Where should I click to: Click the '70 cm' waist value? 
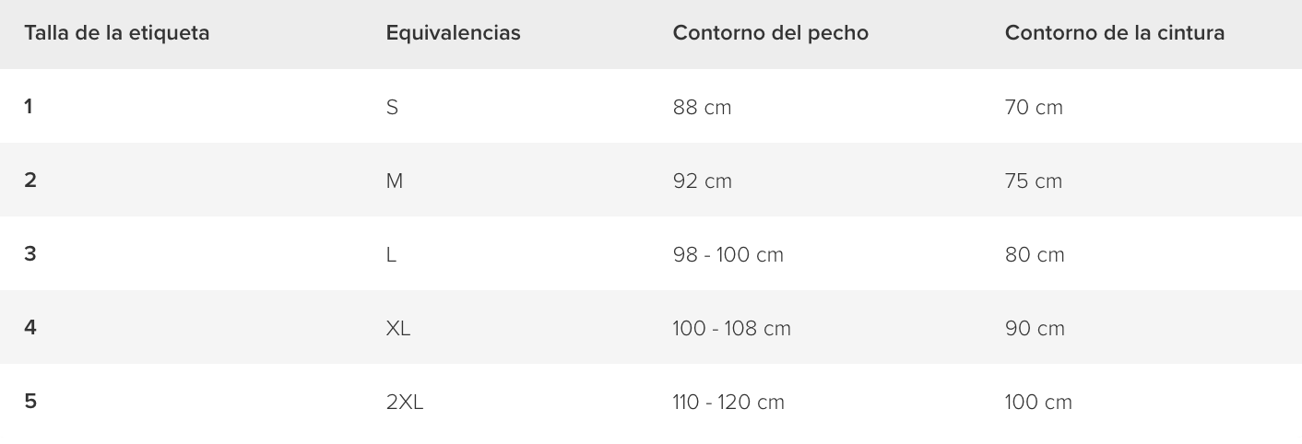coord(1034,107)
